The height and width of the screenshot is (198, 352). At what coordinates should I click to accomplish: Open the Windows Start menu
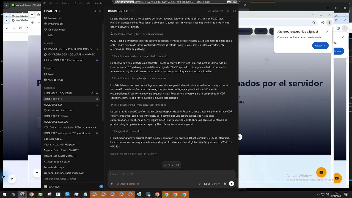[4, 194]
